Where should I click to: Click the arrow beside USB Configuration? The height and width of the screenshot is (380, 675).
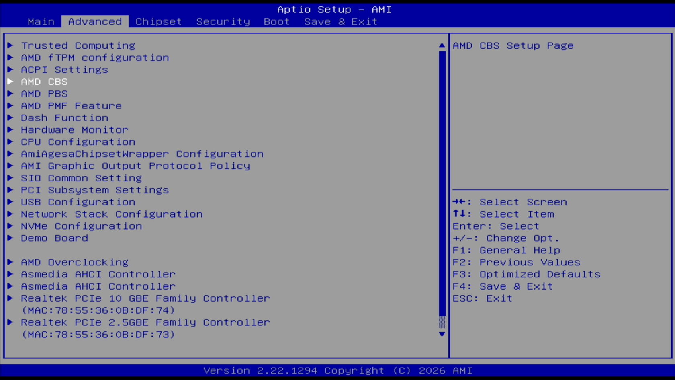(10, 202)
